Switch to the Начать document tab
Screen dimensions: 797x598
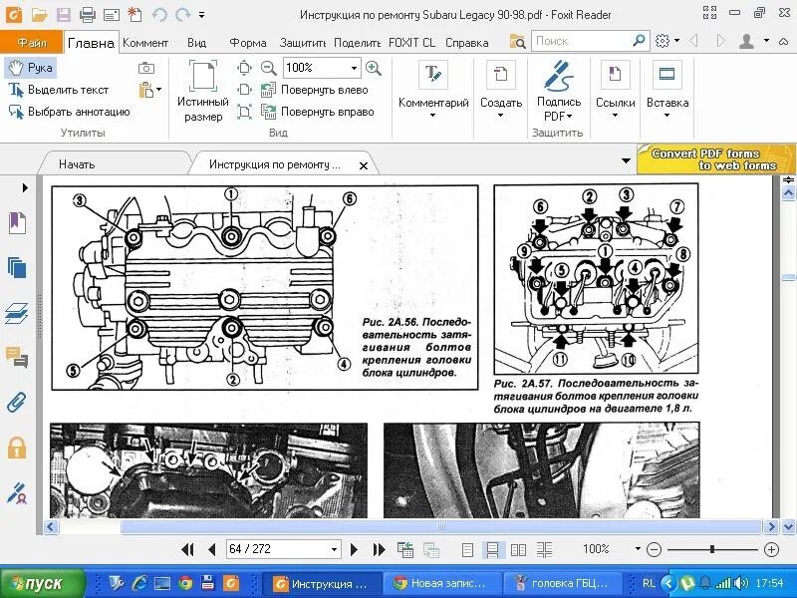[77, 164]
